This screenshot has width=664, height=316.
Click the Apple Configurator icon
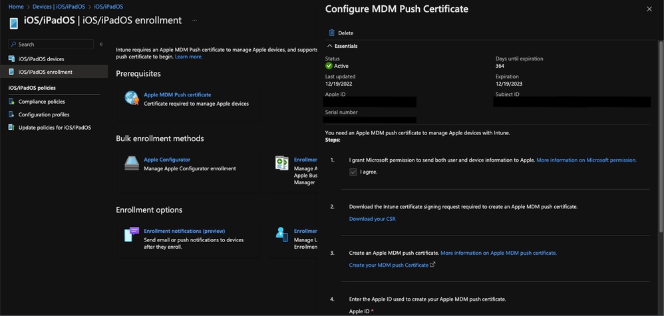(x=132, y=163)
